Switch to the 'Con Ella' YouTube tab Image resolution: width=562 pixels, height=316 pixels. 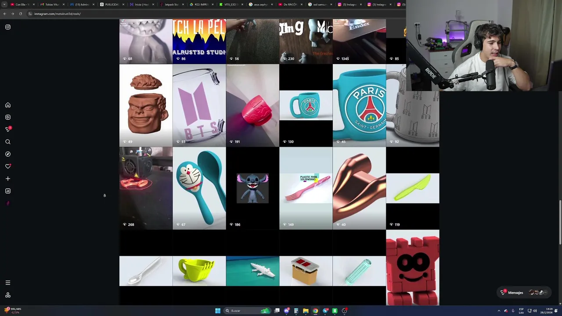pos(22,4)
